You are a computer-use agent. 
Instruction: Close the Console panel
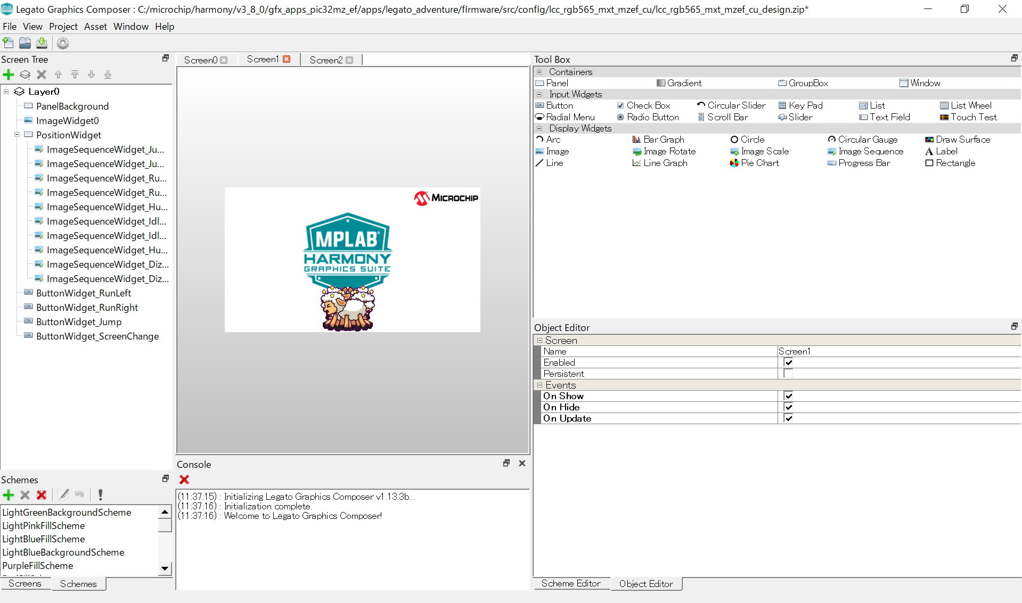[x=522, y=463]
